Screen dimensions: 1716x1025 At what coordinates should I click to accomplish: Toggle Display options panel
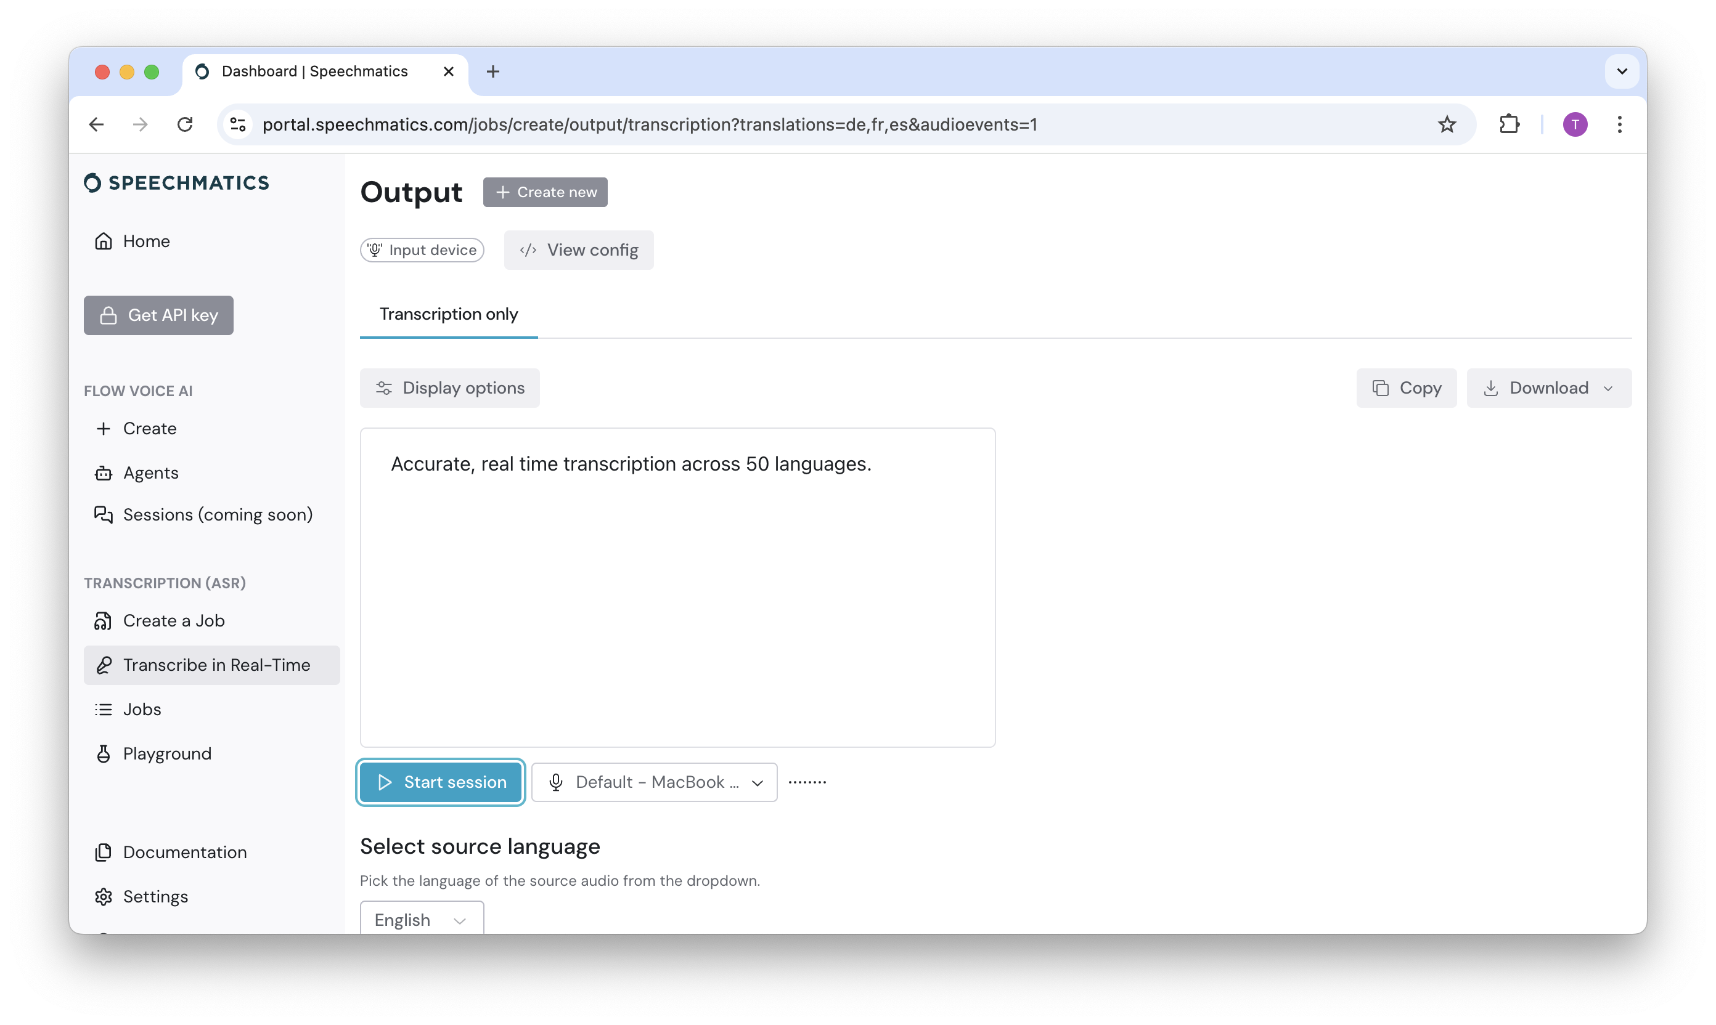[x=450, y=387]
